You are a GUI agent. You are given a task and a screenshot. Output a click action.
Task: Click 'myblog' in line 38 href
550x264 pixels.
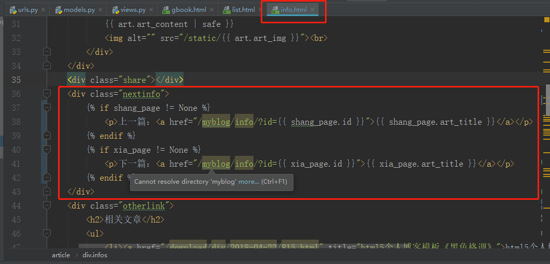pyautogui.click(x=216, y=122)
